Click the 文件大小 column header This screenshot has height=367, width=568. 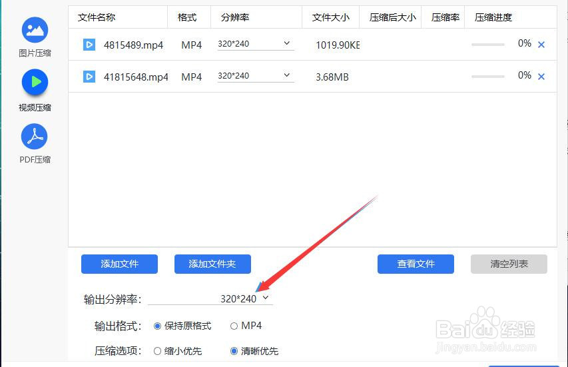[x=331, y=17]
